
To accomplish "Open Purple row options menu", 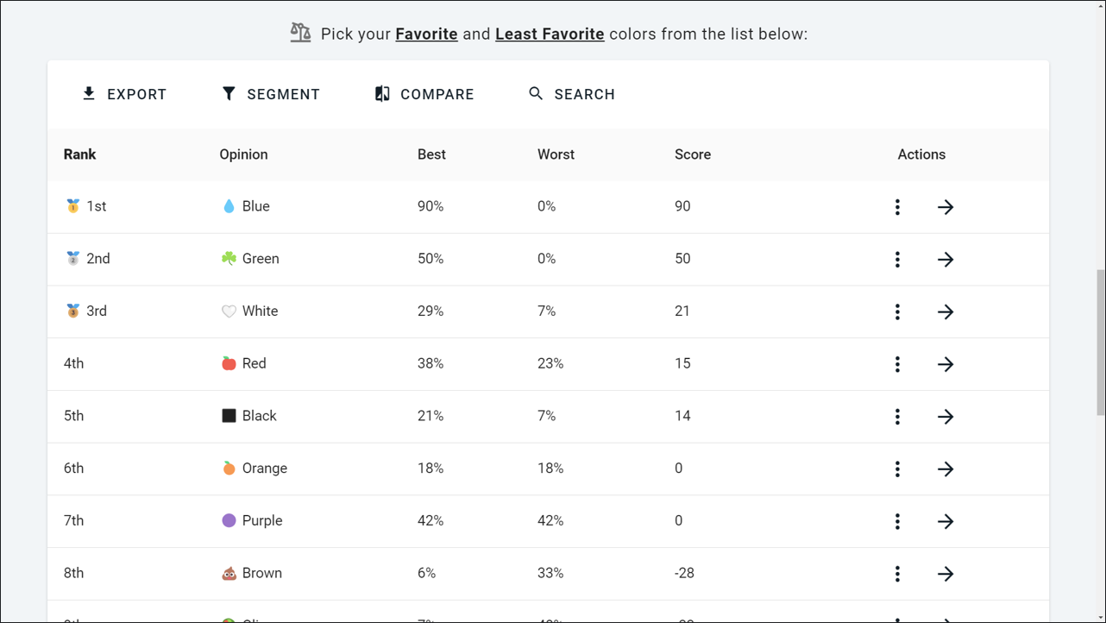I will (x=897, y=521).
